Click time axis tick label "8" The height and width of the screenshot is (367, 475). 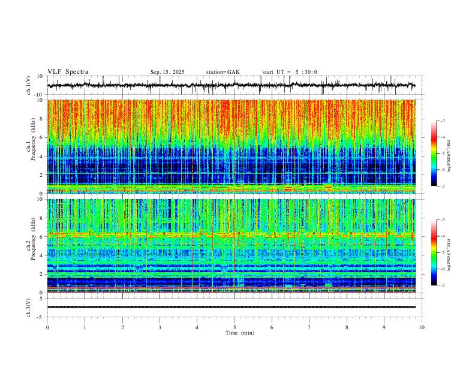(x=347, y=327)
